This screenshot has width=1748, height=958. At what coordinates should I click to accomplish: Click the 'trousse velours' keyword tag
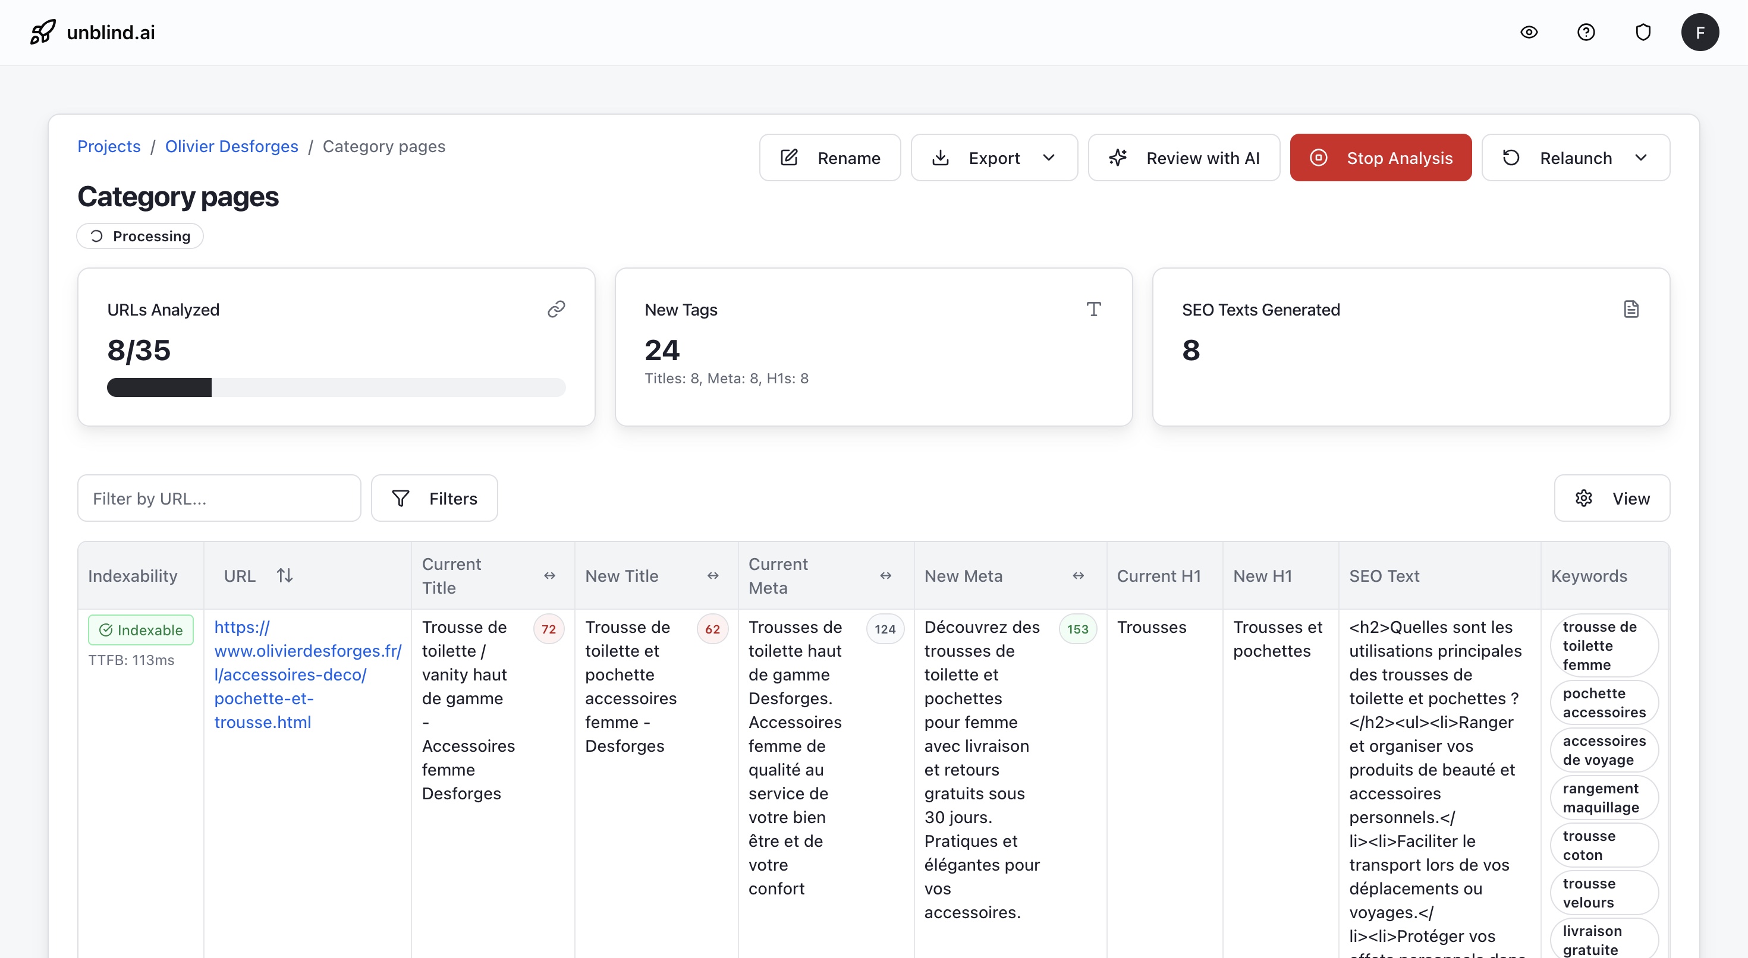point(1604,893)
